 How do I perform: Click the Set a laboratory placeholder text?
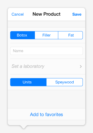pyautogui.click(x=28, y=66)
